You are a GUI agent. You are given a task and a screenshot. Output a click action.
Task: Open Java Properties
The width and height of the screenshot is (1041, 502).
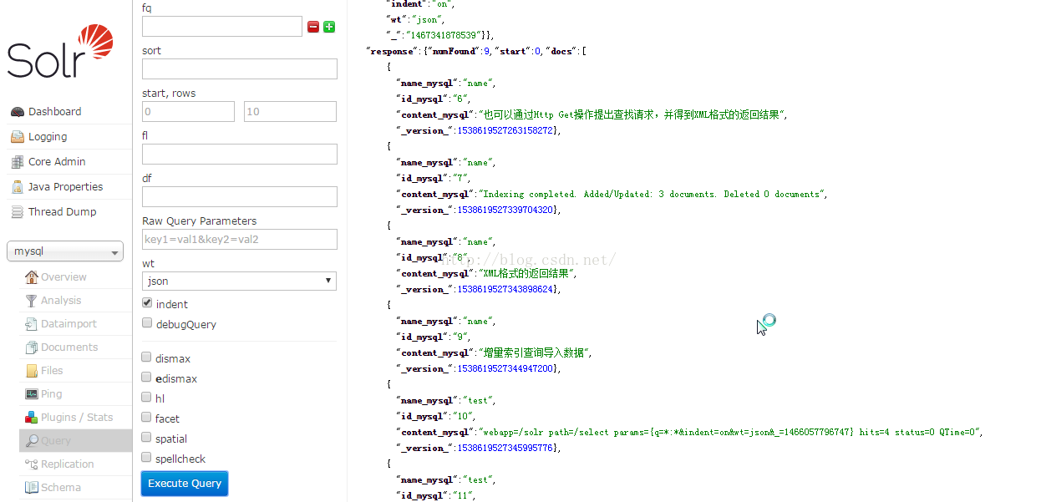point(66,187)
